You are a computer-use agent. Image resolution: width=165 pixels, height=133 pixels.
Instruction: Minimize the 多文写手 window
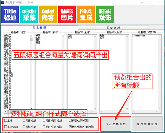tap(142, 2)
